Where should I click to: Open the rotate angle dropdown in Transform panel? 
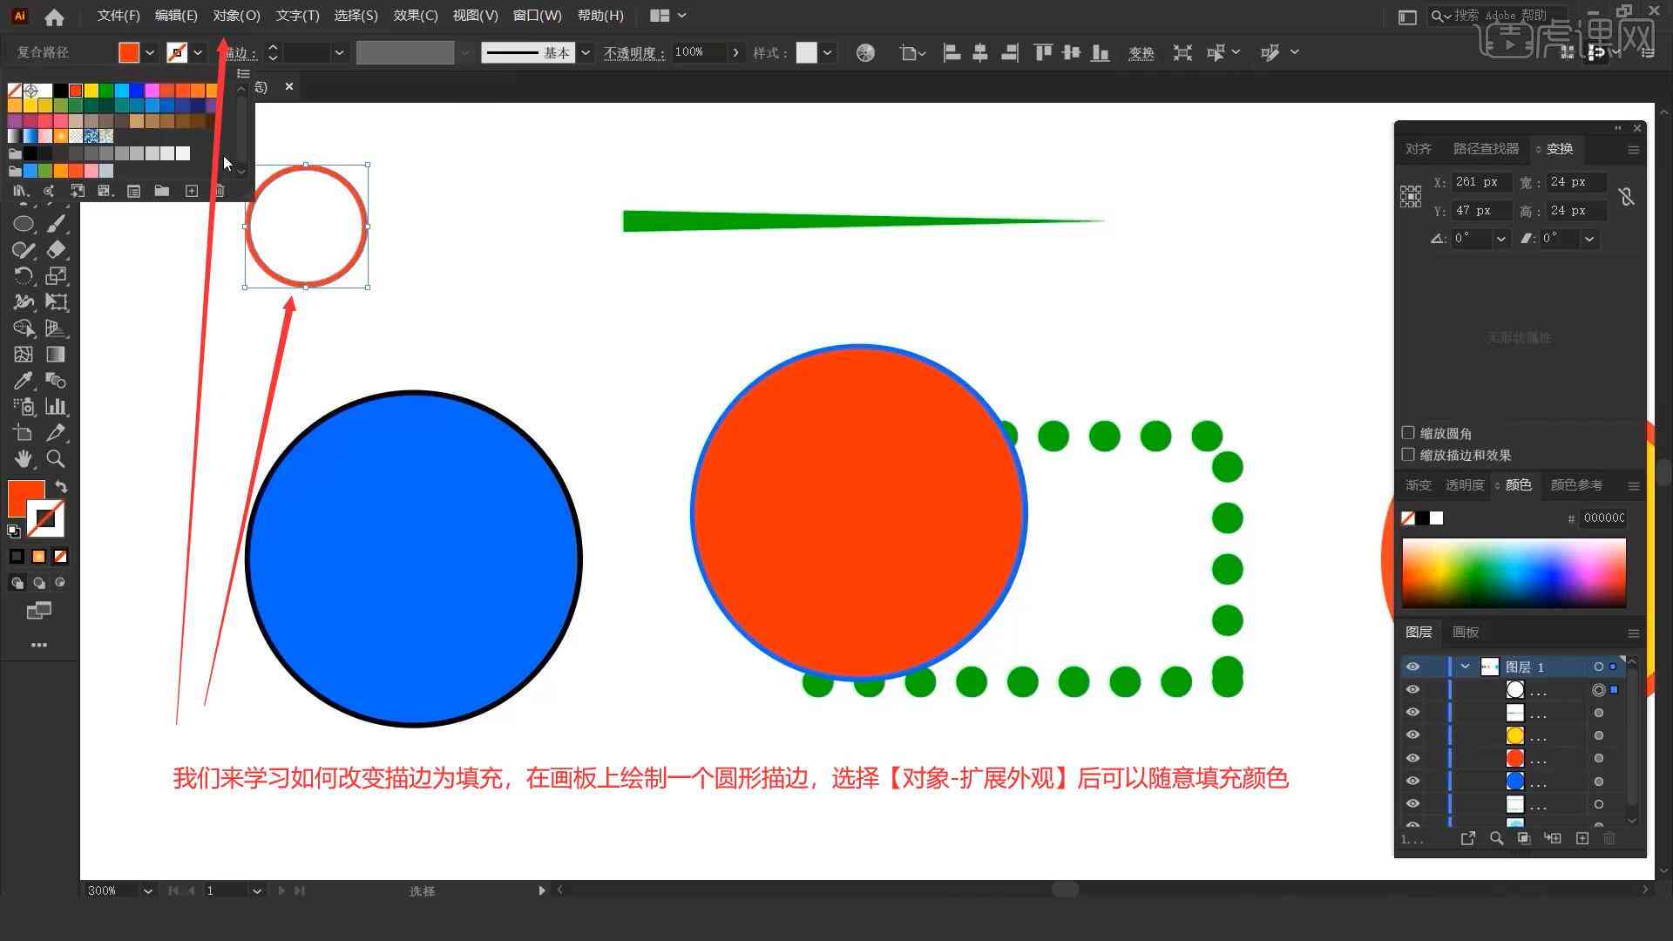click(1500, 239)
